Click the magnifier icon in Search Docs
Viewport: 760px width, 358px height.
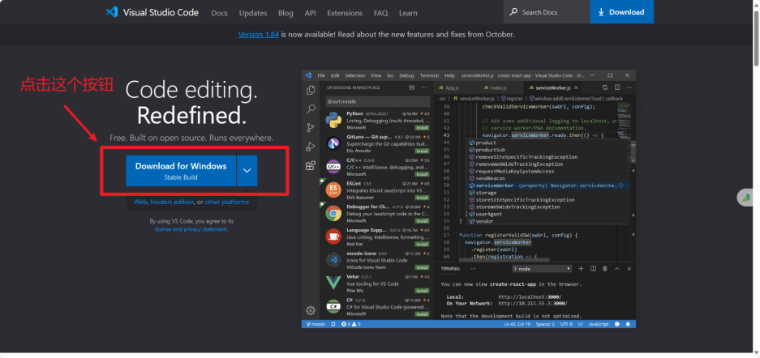coord(513,12)
